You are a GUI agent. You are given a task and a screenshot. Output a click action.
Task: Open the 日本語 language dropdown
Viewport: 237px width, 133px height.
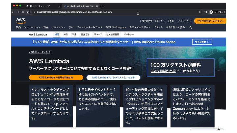coord(171,21)
